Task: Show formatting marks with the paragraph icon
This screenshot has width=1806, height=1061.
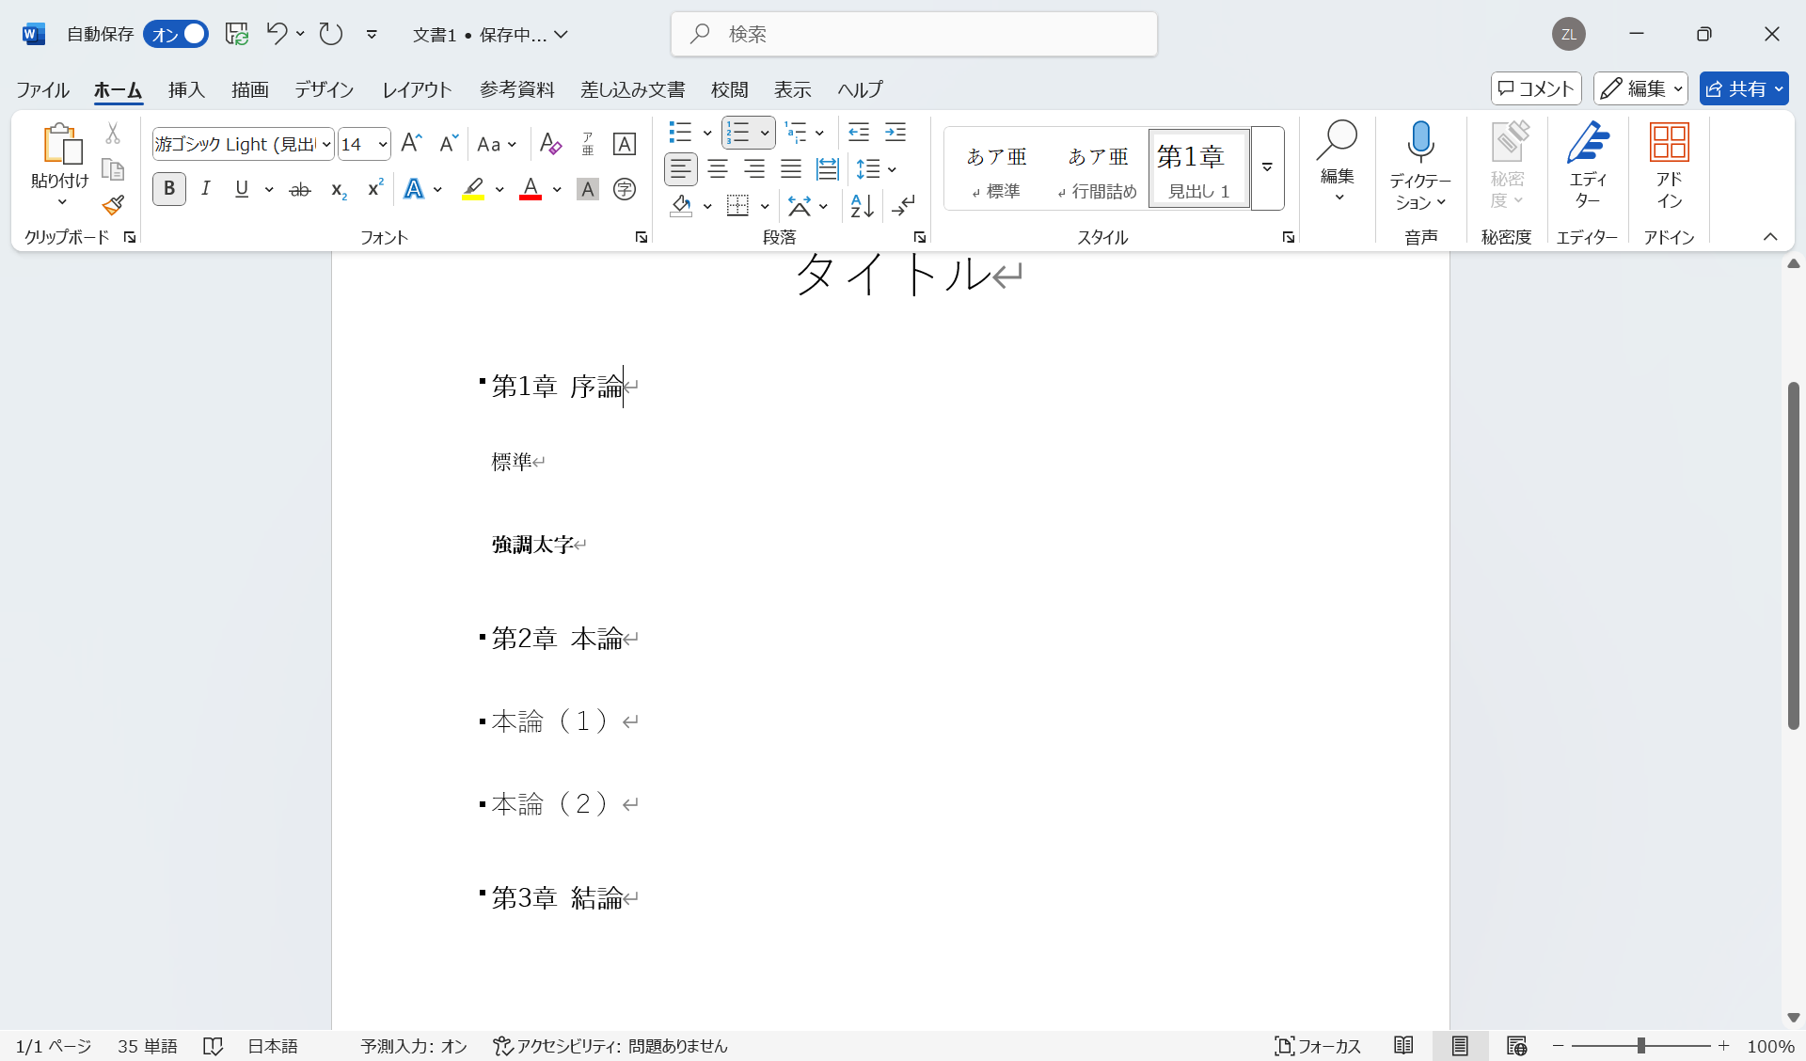Action: [904, 206]
